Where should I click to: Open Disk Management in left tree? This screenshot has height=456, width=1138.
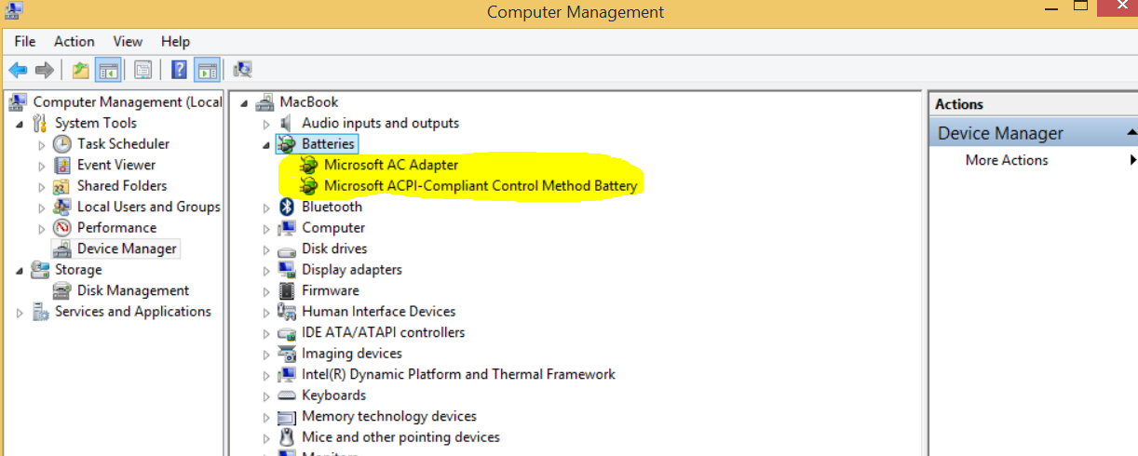click(132, 290)
